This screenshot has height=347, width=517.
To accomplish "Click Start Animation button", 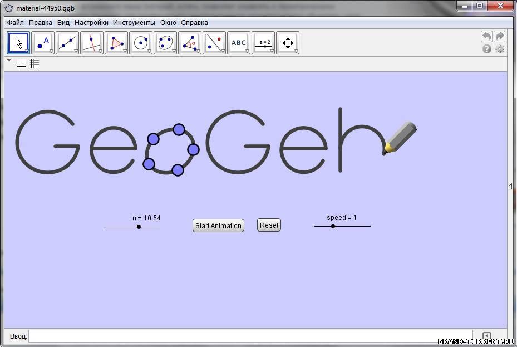I will pyautogui.click(x=218, y=225).
